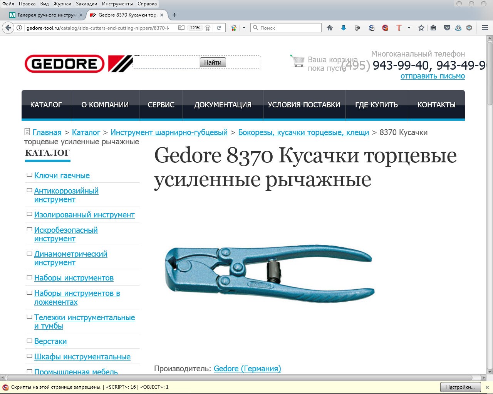The image size is (493, 394).
Task: Open the Вид menu
Action: point(44,4)
